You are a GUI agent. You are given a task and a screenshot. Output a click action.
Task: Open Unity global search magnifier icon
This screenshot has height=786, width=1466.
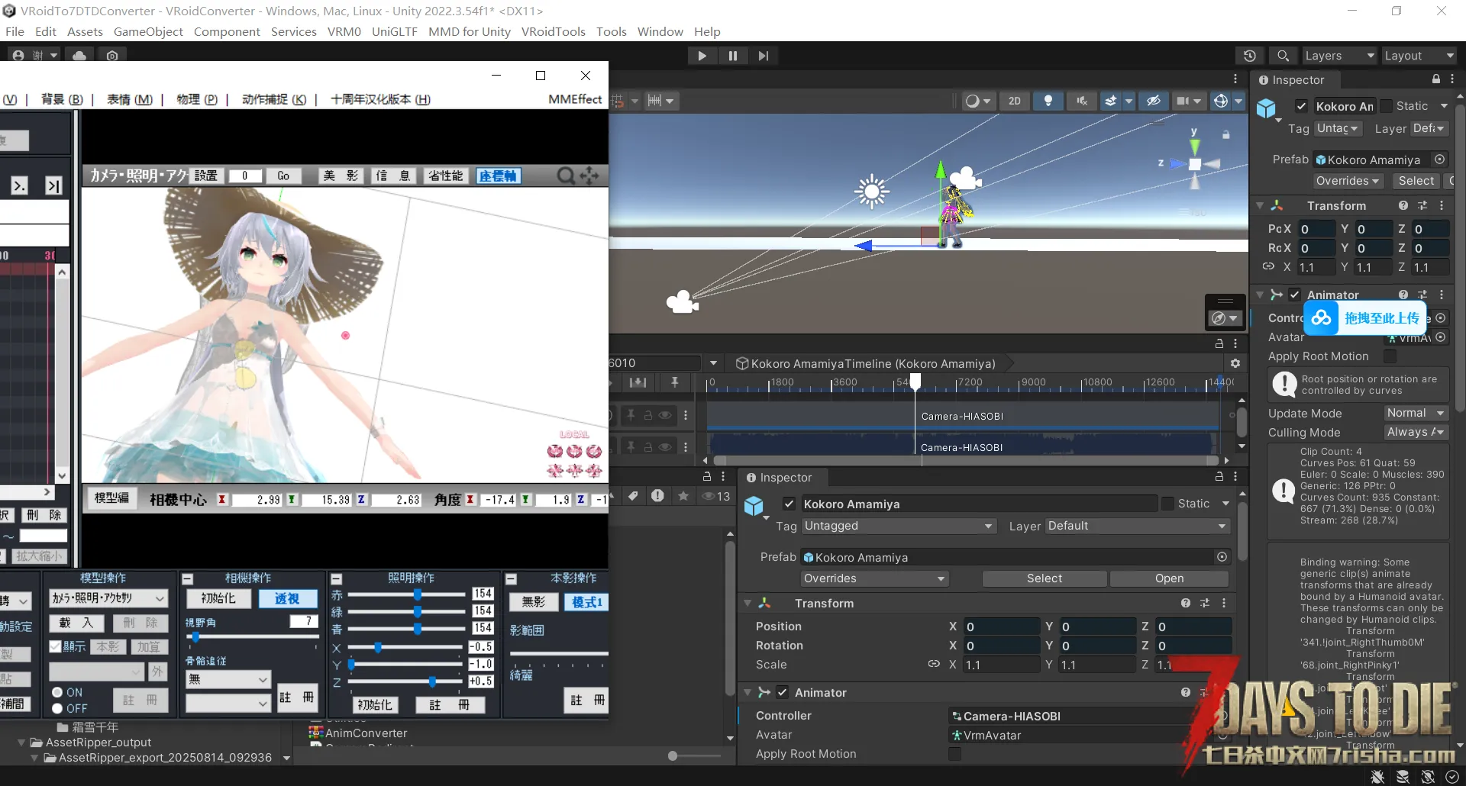tap(1283, 56)
